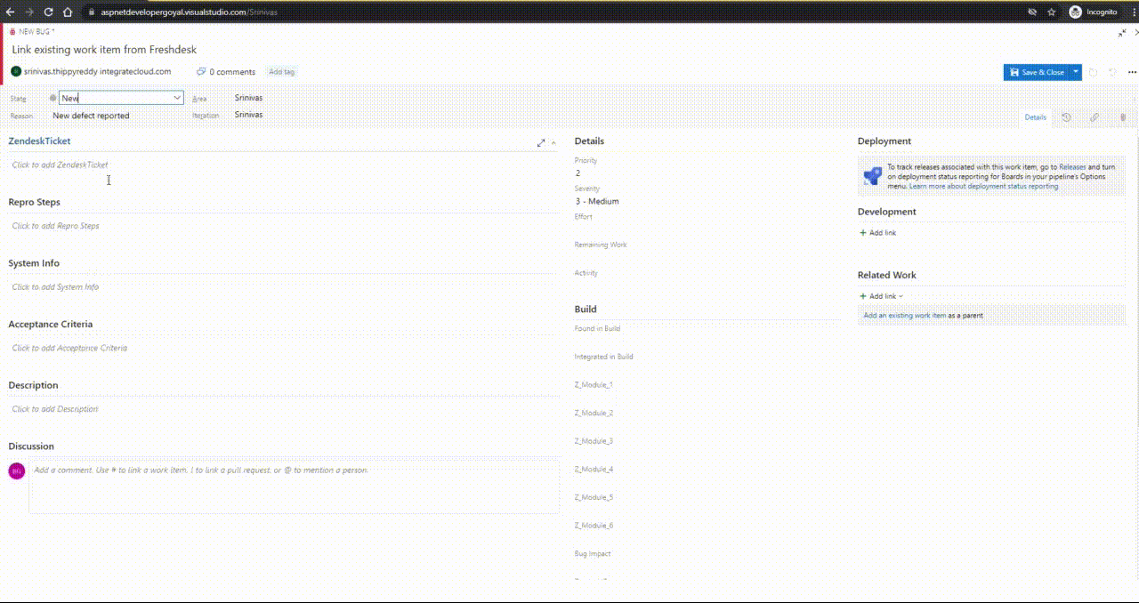Maximize the ZendeskTicket section with expand icon

[x=541, y=142]
